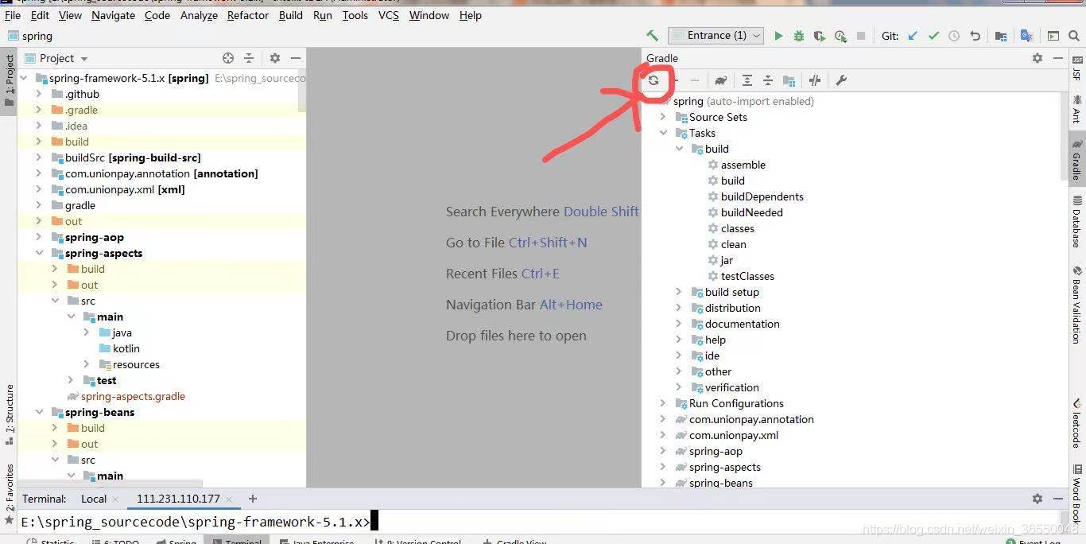Collapse the spring-aspects folder in the Project tree

(x=39, y=253)
